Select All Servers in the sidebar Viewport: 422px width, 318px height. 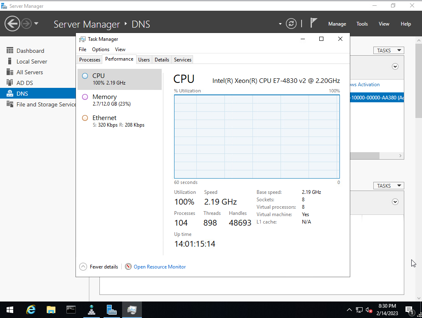(38, 72)
